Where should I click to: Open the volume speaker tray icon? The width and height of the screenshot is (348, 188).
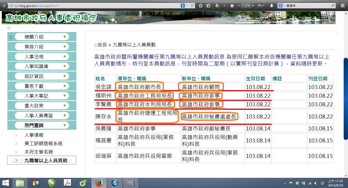click(316, 183)
